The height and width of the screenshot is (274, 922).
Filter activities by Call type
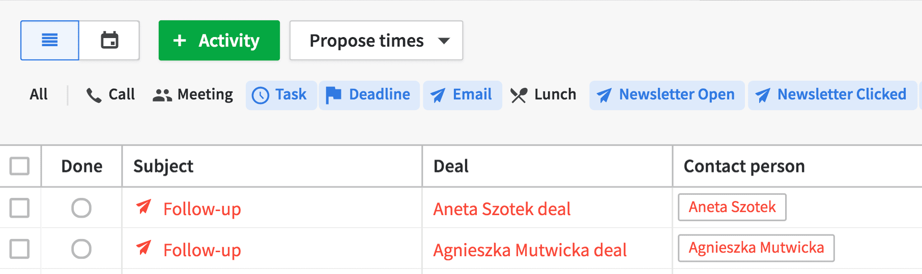(x=111, y=94)
